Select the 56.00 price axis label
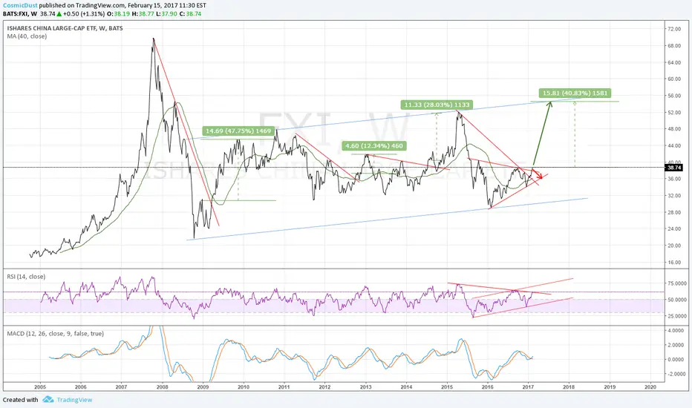This screenshot has width=692, height=408. click(674, 96)
